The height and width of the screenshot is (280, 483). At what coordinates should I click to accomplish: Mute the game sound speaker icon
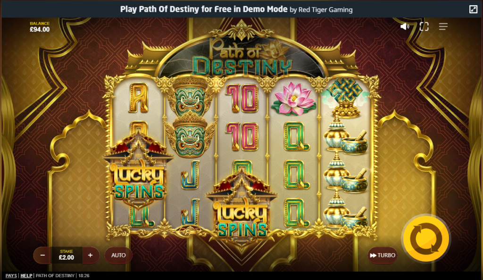point(404,26)
